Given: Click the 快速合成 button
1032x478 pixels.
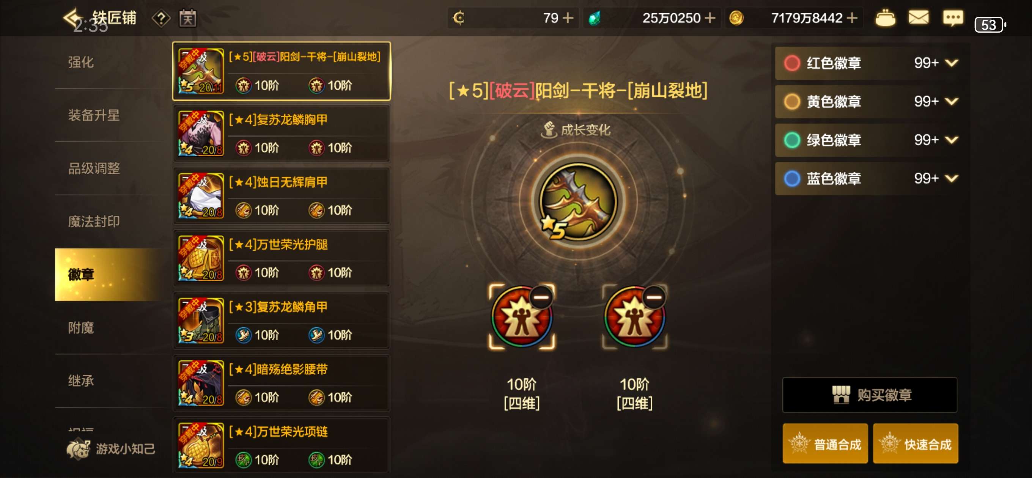Looking at the screenshot, I should click(x=916, y=443).
